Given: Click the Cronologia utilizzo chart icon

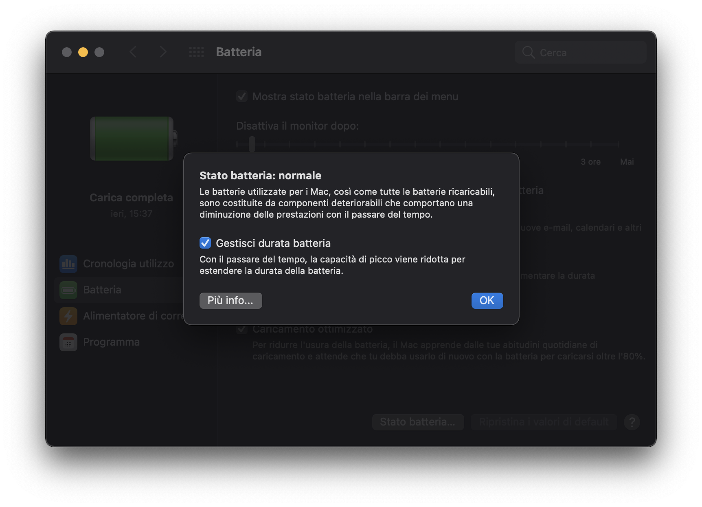Looking at the screenshot, I should (x=68, y=264).
